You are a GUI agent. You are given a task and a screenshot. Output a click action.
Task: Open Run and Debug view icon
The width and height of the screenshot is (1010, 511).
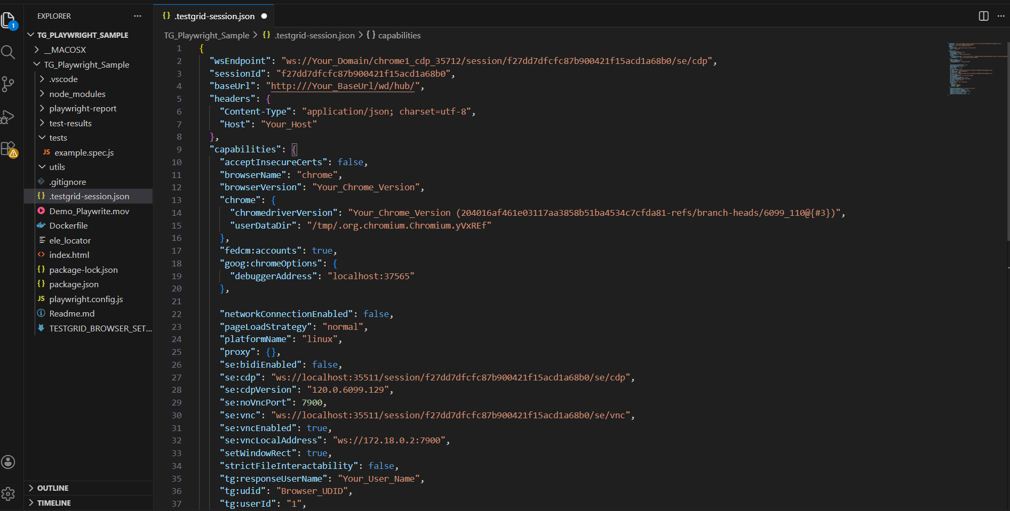(x=8, y=117)
